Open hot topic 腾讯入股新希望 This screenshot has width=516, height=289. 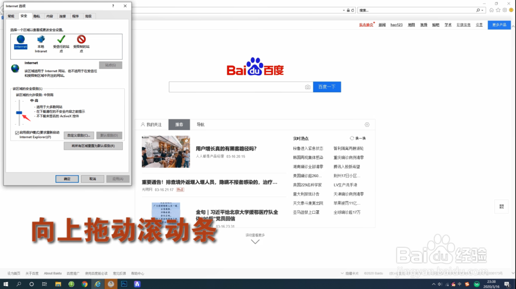(x=347, y=167)
